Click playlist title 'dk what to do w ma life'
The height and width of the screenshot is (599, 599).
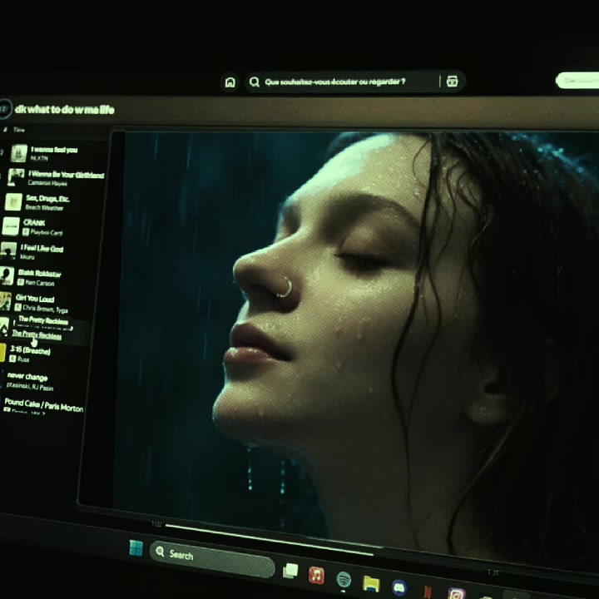pos(65,110)
